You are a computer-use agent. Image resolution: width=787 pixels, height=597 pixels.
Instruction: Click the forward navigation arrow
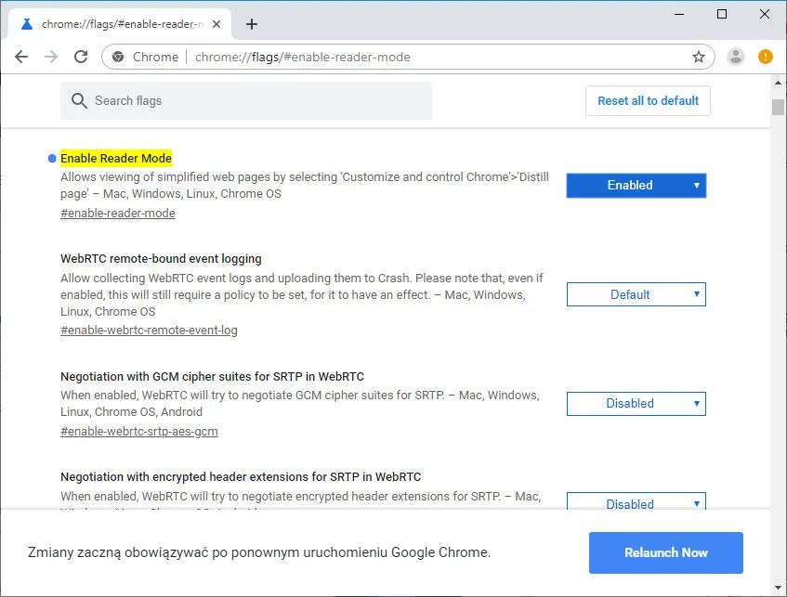point(51,57)
